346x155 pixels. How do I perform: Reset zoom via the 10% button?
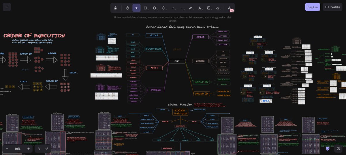(x=18, y=149)
